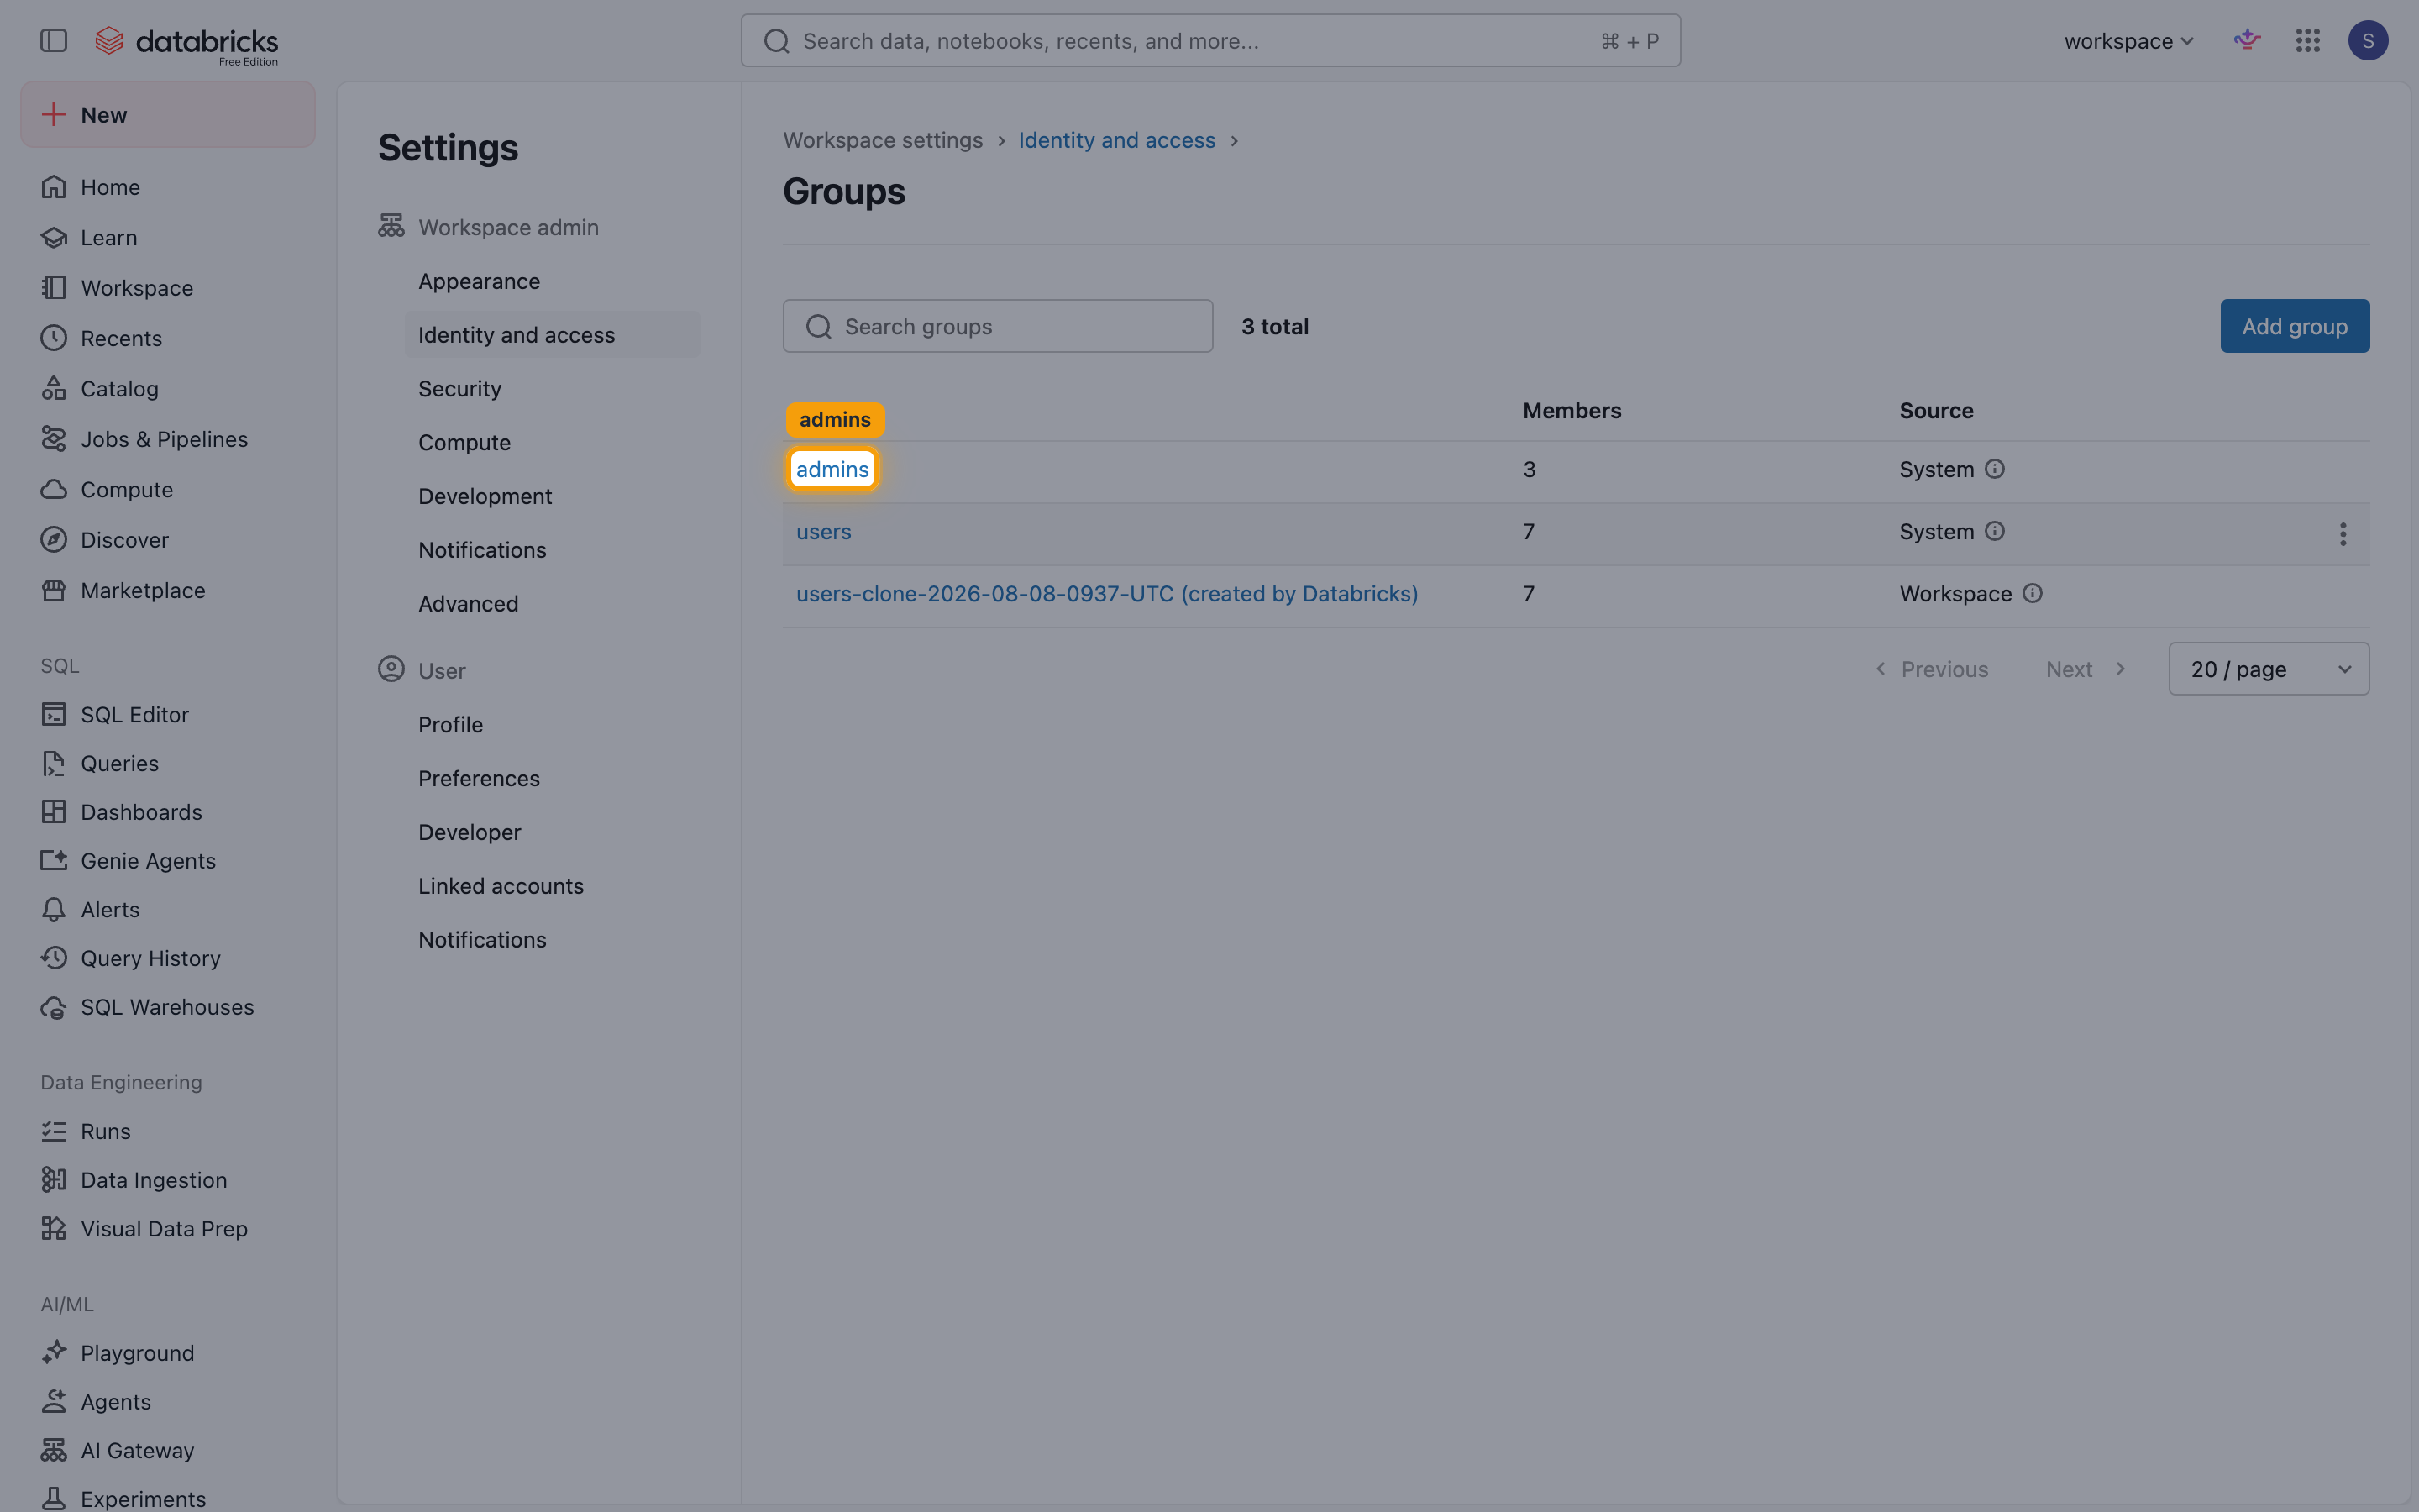Click the info icon next to admins System source

point(1994,469)
